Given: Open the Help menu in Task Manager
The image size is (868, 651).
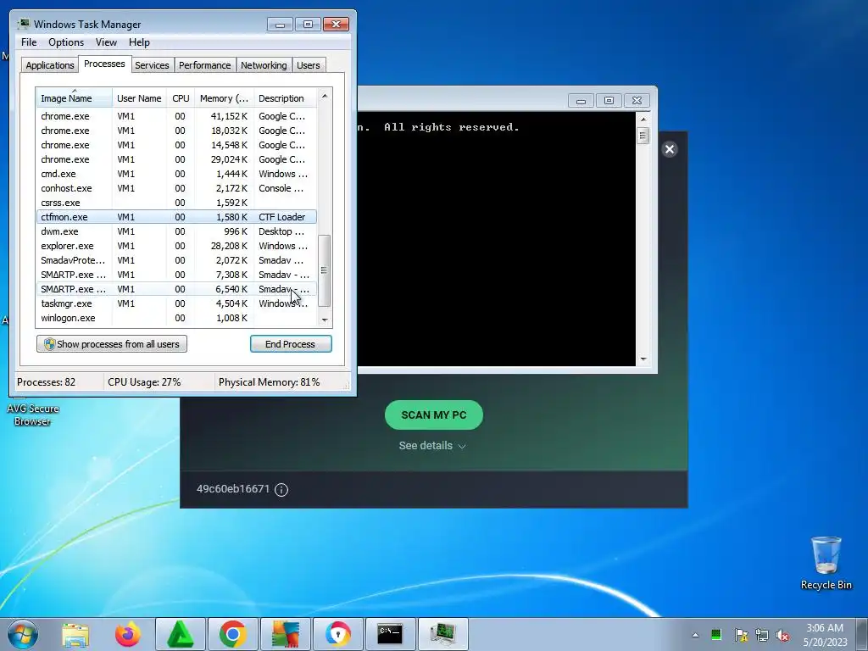Looking at the screenshot, I should coord(139,42).
